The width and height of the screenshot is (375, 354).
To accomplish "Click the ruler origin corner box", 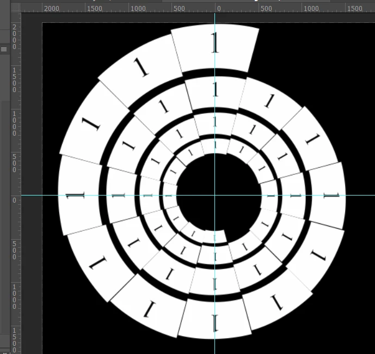I will click(x=16, y=8).
